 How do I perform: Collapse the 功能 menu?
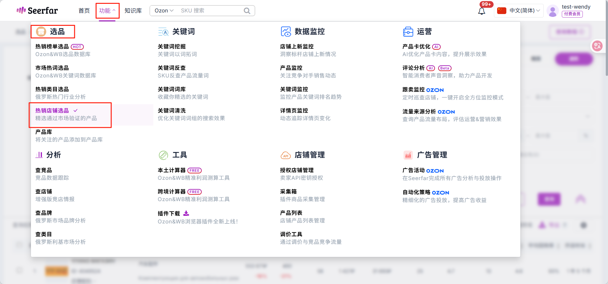click(x=107, y=11)
